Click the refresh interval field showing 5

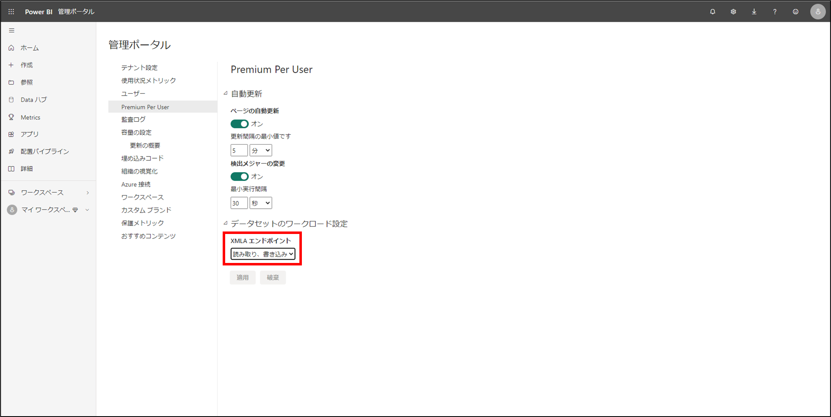(239, 150)
